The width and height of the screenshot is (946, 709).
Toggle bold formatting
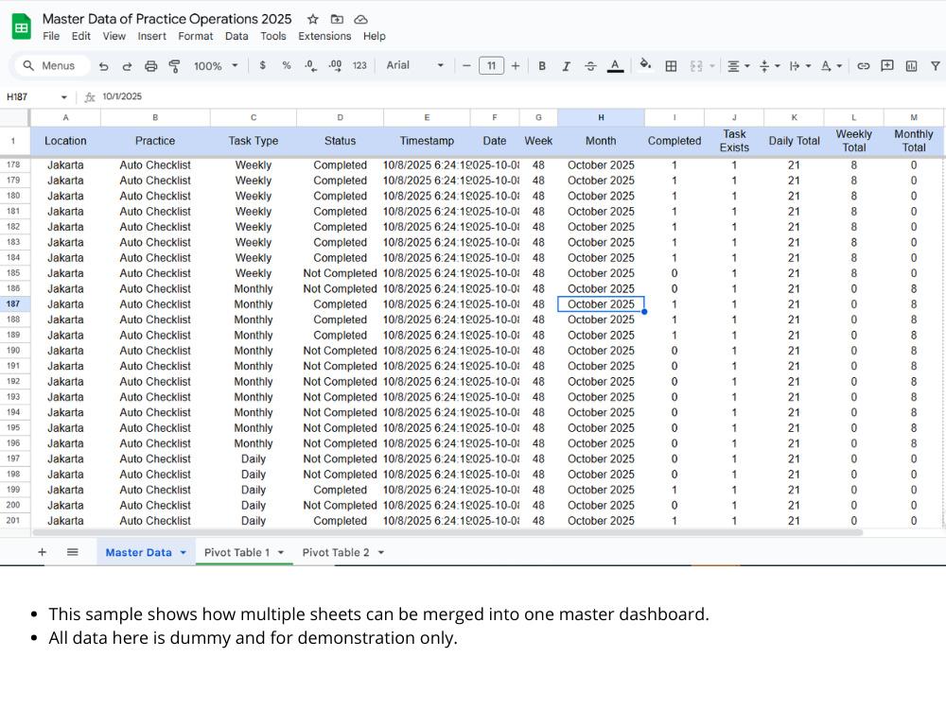542,66
